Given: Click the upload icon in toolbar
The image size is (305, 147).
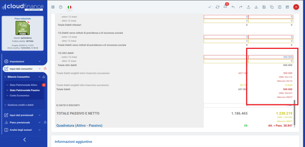Looking at the screenshot, I should tap(248, 7).
